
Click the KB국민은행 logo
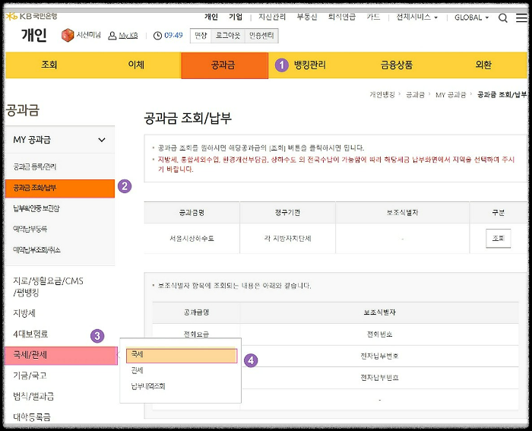point(32,16)
